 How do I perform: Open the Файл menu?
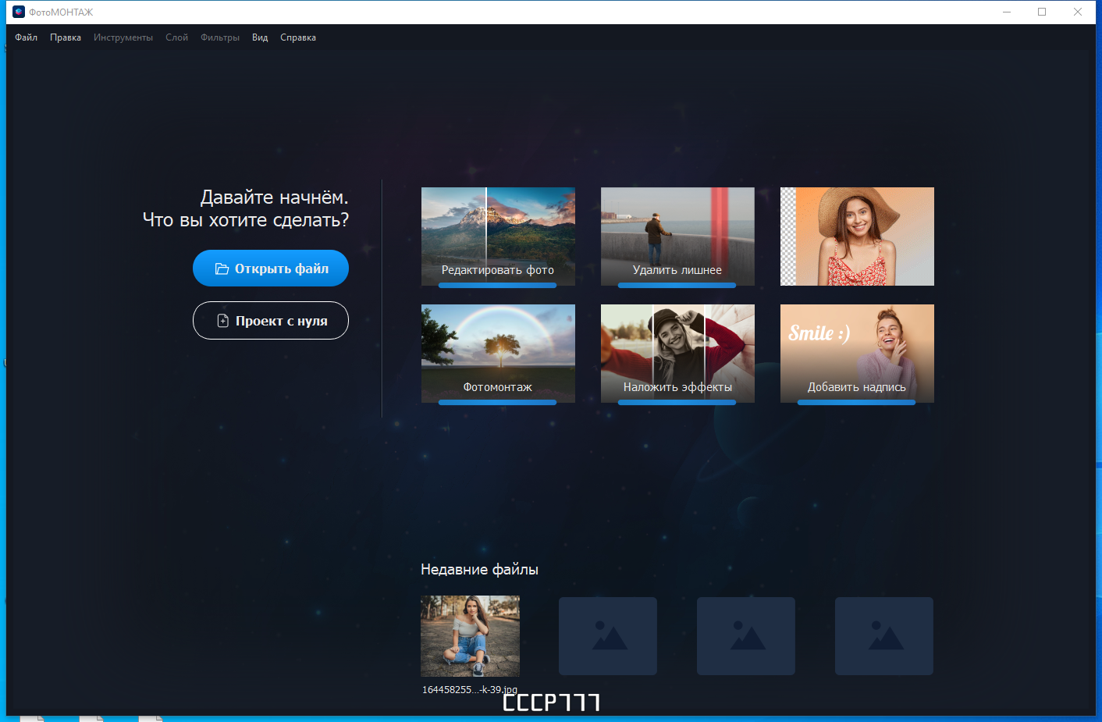24,37
